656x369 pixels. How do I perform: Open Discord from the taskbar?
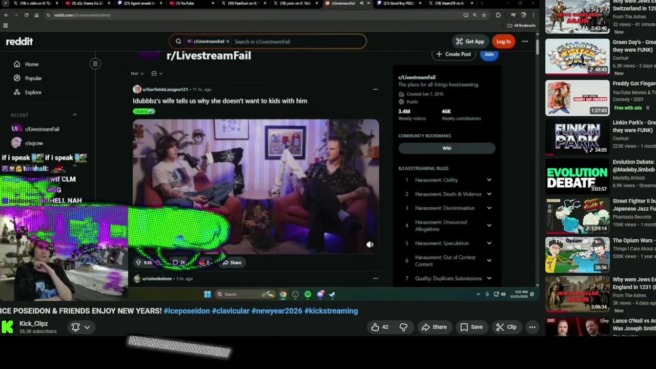pyautogui.click(x=320, y=294)
